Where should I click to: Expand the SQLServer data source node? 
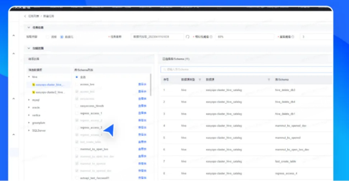[x=29, y=130]
